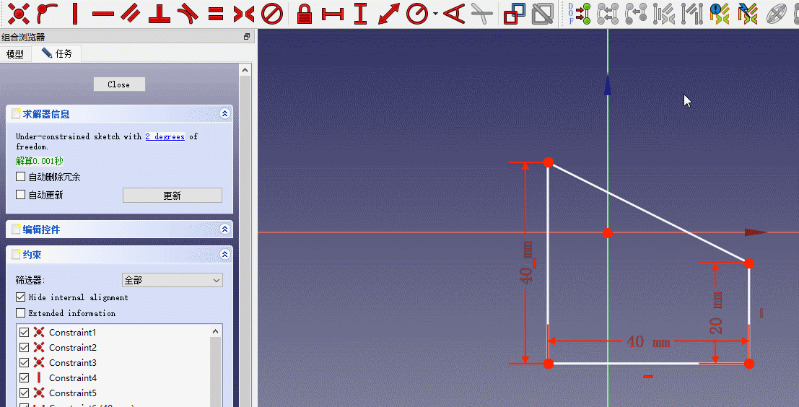Choose the Horizontal distance constraint tool
This screenshot has width=799, height=407.
point(333,14)
